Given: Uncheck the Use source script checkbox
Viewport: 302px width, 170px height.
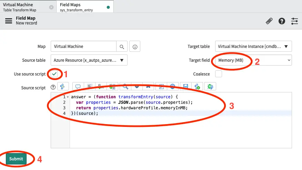Looking at the screenshot, I should coord(54,74).
